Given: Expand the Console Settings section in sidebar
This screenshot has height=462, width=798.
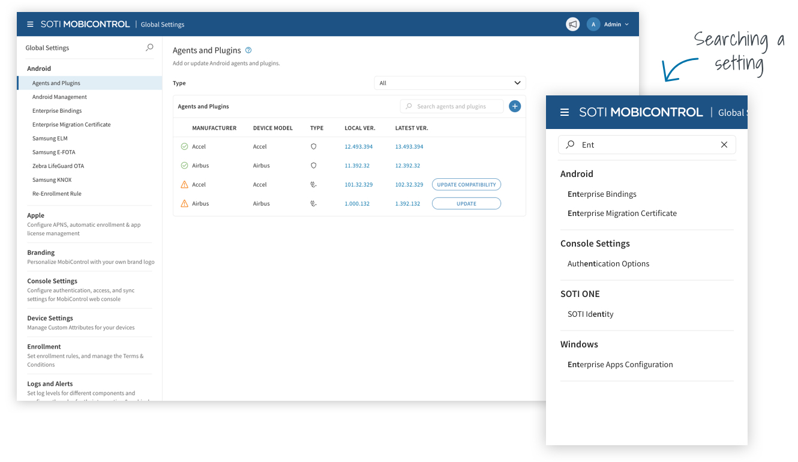Looking at the screenshot, I should [52, 281].
